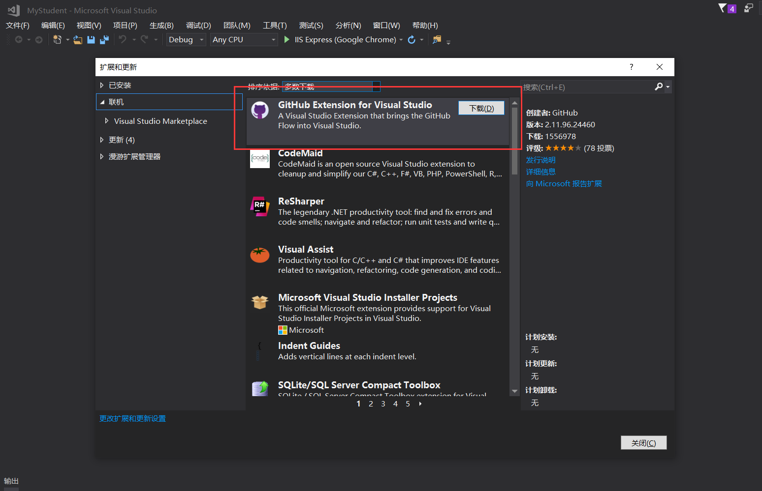Collapse the 联机 tree node
This screenshot has height=491, width=762.
point(102,102)
